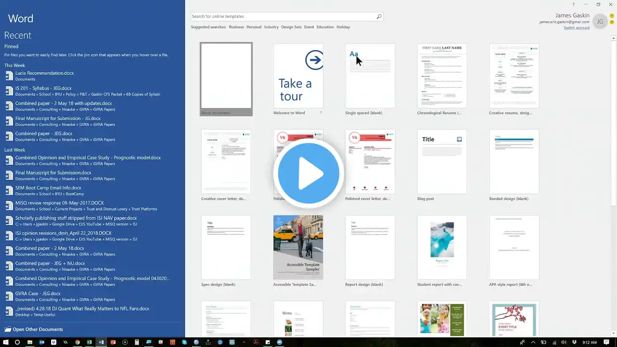617x347 pixels.
Task: Click the smiling face feedback icon
Action: click(x=612, y=16)
